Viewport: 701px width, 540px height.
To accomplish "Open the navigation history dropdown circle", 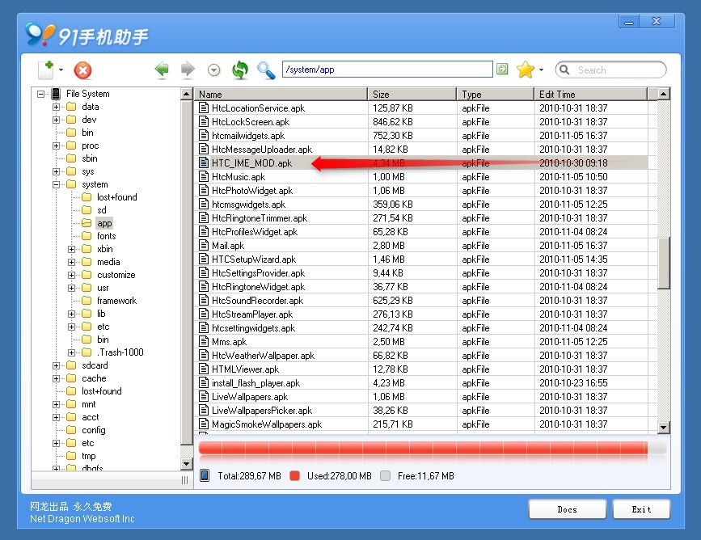I will coord(214,70).
